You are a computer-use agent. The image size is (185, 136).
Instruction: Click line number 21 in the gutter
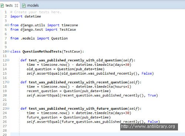pos(5,100)
